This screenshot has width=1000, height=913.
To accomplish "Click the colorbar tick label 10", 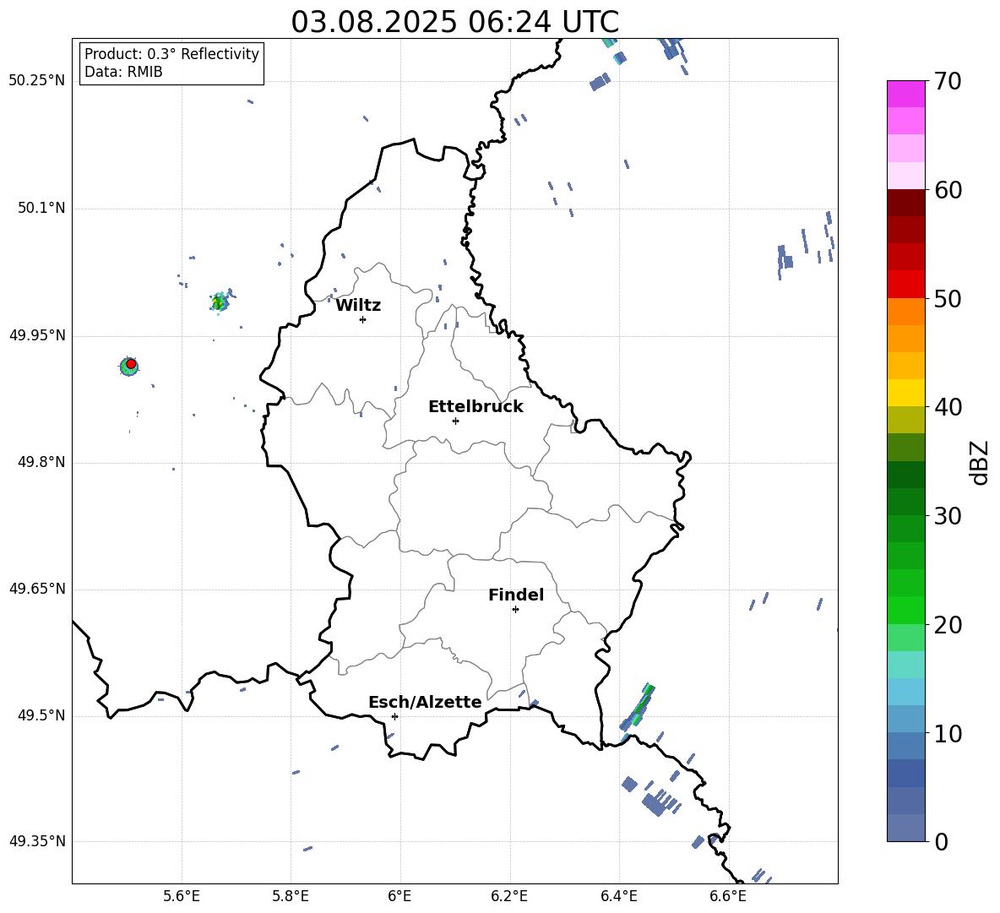I will [948, 733].
